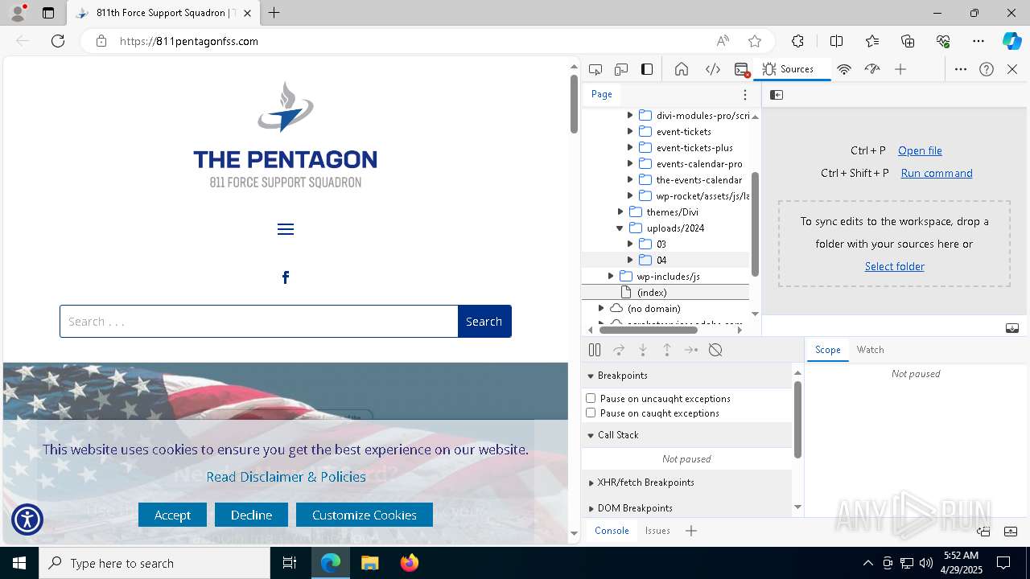1030x579 pixels.
Task: Expand the (no domain) node
Action: 601,308
